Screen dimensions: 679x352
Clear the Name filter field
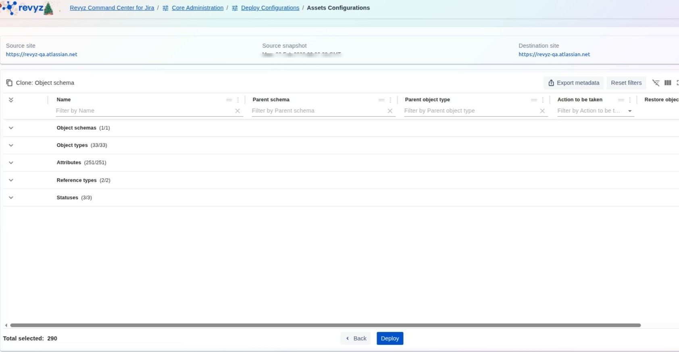click(237, 111)
